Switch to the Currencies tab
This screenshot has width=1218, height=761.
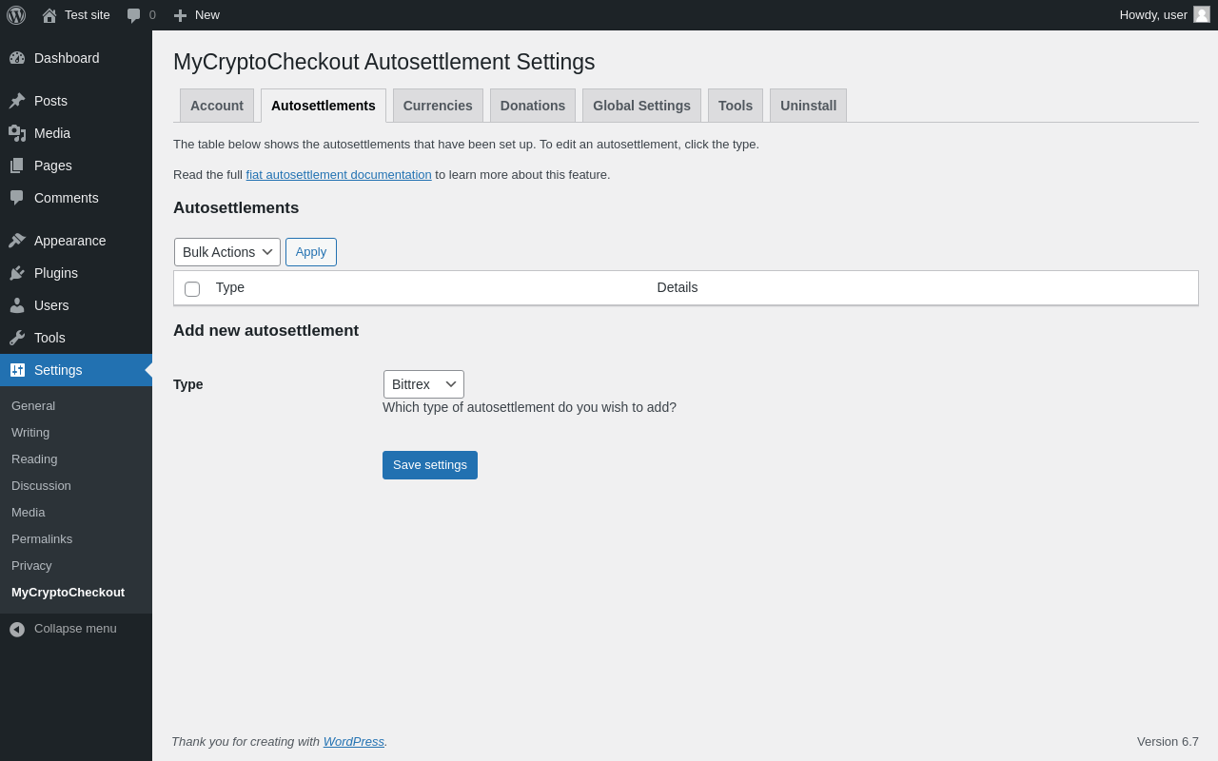pyautogui.click(x=438, y=106)
